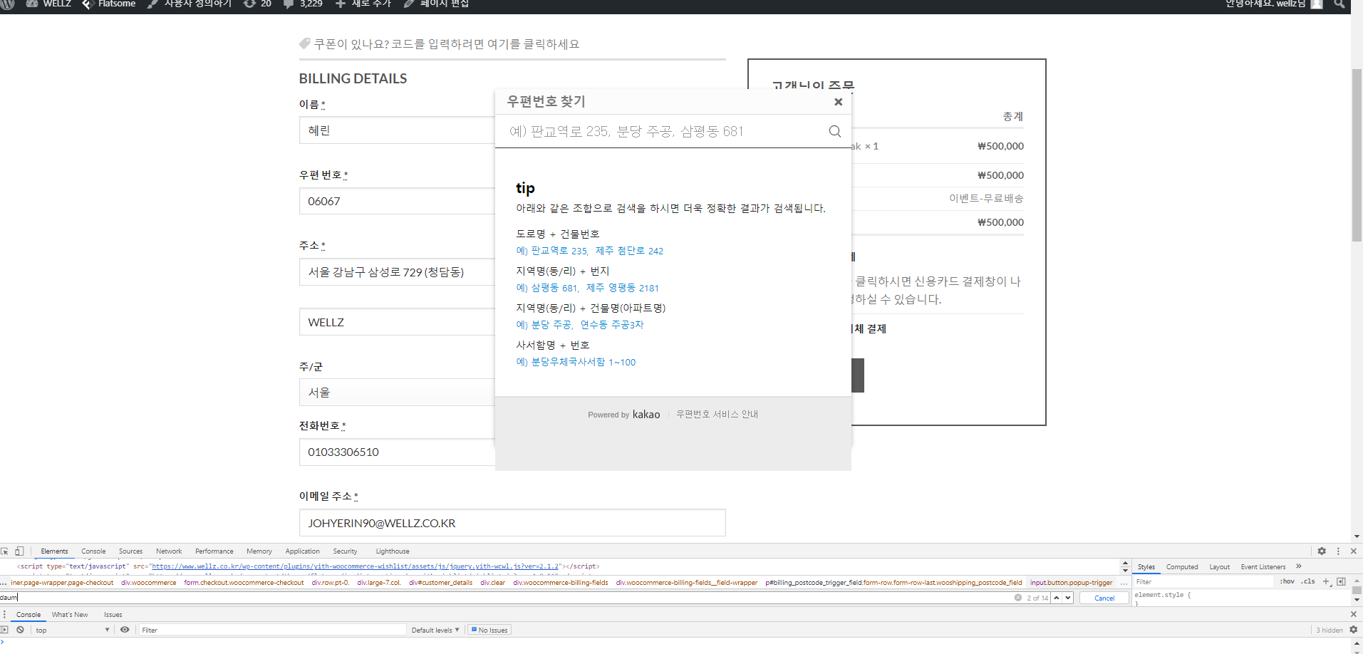Open the Application tab in DevTools

tap(302, 551)
